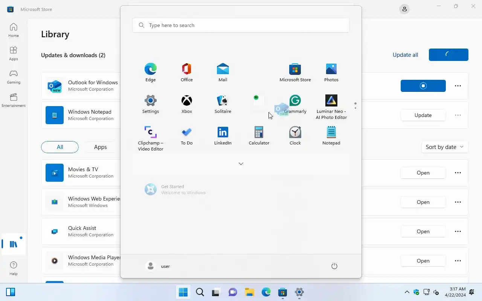
Task: Click the Update all link
Action: click(405, 55)
